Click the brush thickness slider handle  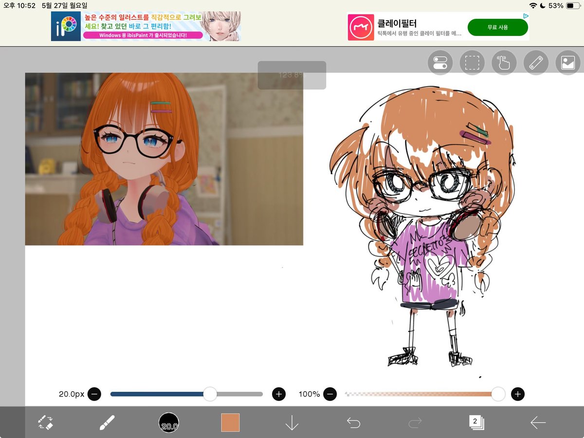(210, 394)
